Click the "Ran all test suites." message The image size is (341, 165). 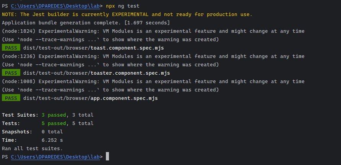click(x=32, y=148)
